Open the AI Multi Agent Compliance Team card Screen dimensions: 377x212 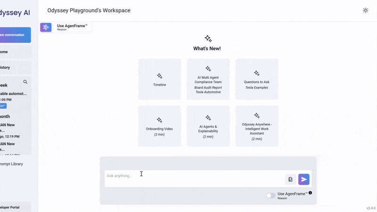[208, 79]
